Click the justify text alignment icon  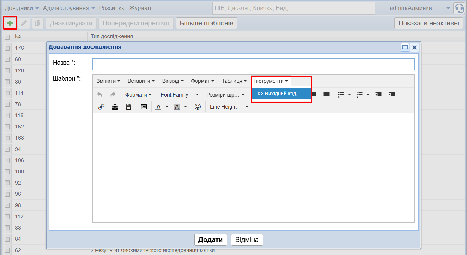326,95
